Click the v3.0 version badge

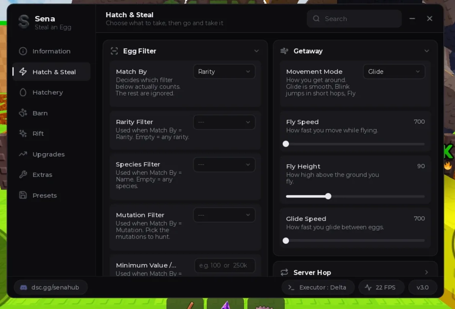coord(422,288)
